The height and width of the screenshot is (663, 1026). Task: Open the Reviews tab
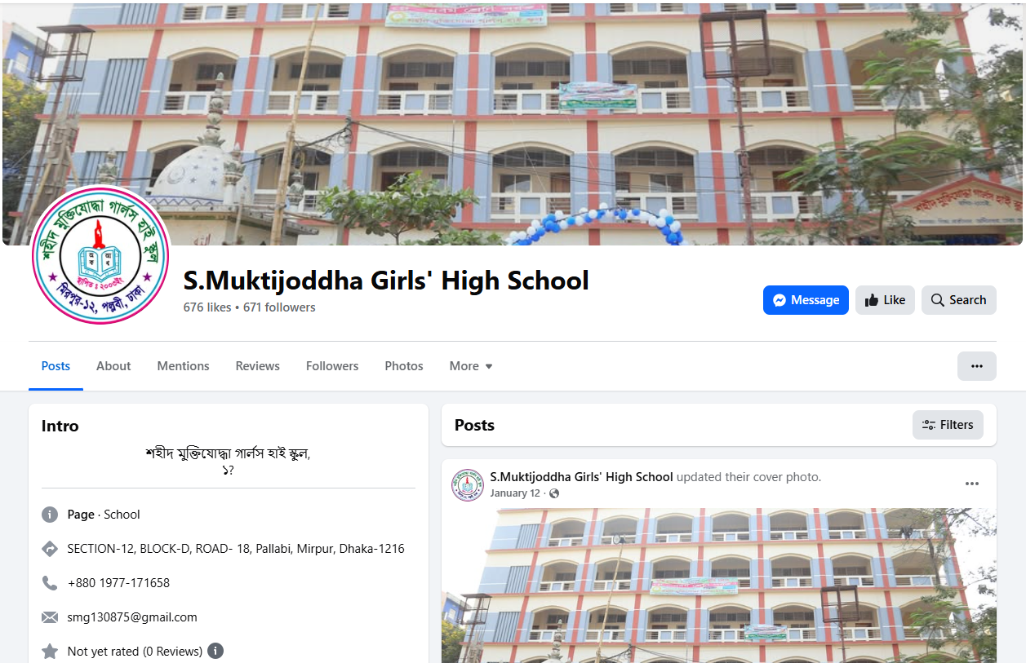click(257, 366)
